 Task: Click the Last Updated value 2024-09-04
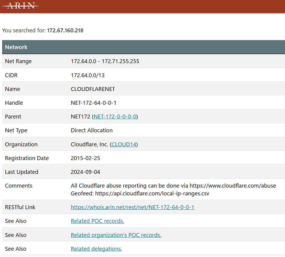point(85,172)
